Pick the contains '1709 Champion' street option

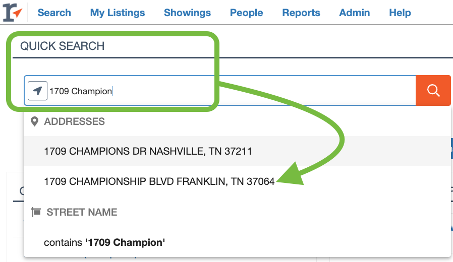104,242
